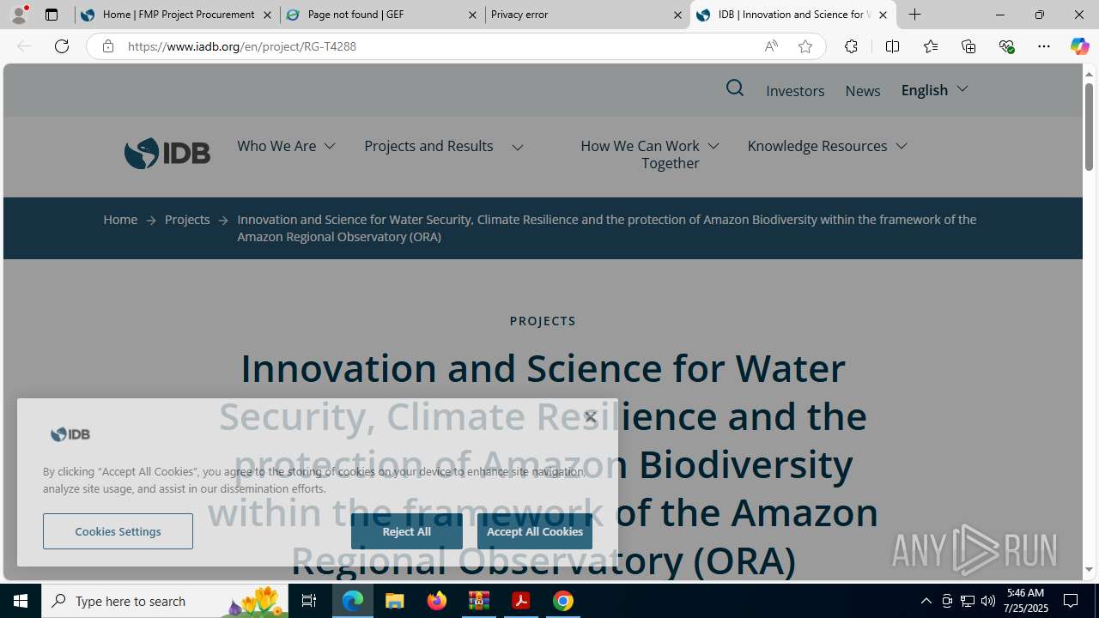Click Microsoft Edge taskbar icon
Viewport: 1099px width, 618px height.
coord(353,601)
